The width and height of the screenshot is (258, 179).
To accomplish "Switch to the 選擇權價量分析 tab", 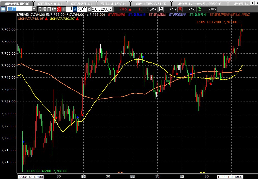I will (82, 4).
